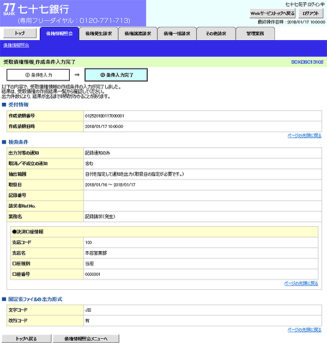The height and width of the screenshot is (347, 327).
Task: Click 取扱日 date range value
Action: point(110,185)
